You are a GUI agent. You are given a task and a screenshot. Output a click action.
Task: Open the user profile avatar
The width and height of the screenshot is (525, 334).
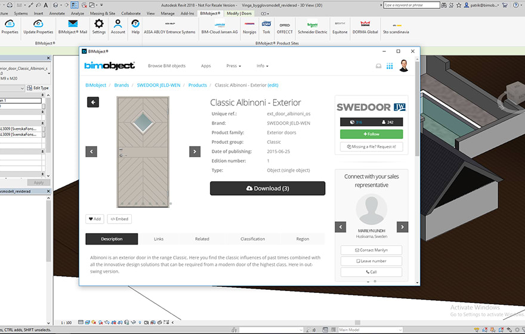click(404, 66)
